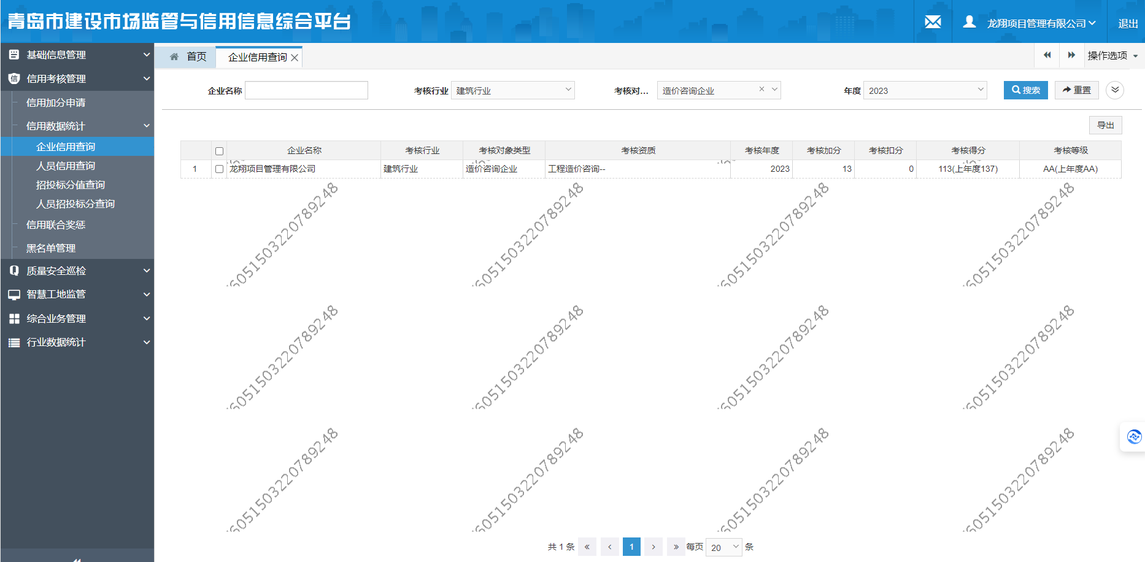Open the mail/message icon in the header
Image resolution: width=1145 pixels, height=562 pixels.
(x=933, y=21)
